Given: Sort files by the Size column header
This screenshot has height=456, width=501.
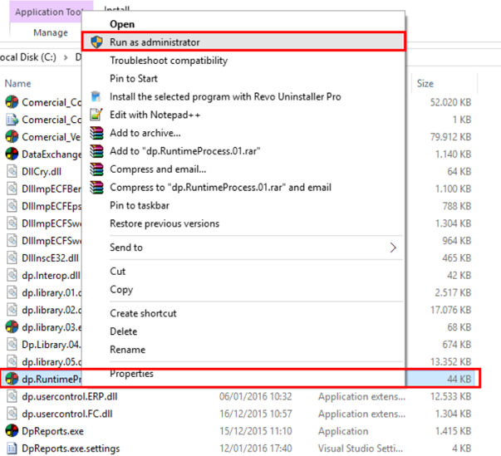Looking at the screenshot, I should tap(425, 83).
